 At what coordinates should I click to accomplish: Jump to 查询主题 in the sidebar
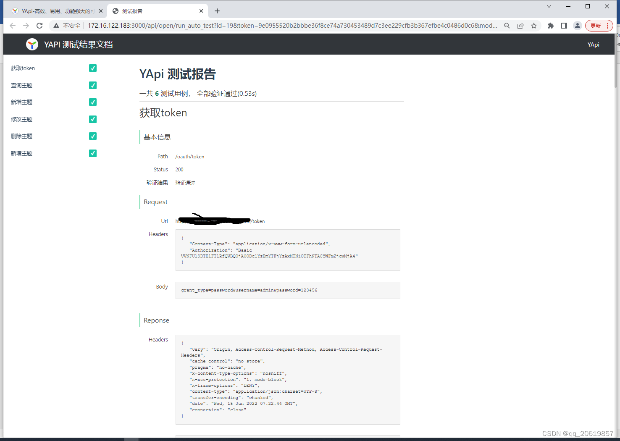pyautogui.click(x=21, y=85)
